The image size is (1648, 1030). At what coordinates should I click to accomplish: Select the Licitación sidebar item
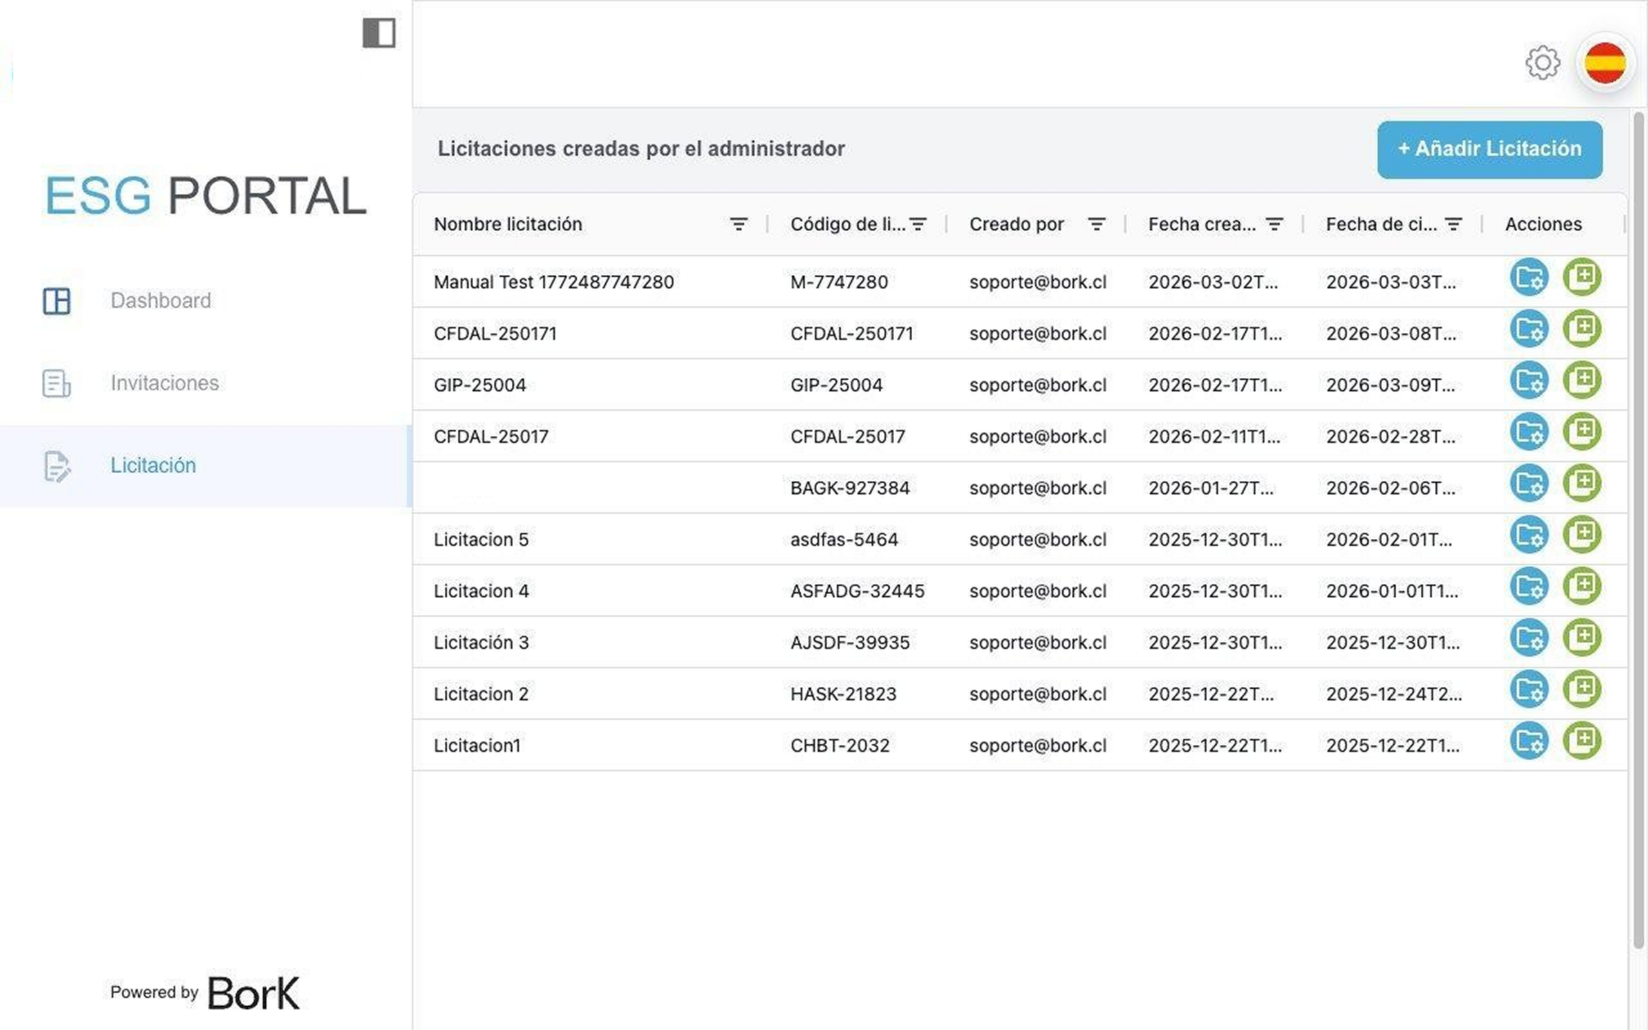coord(153,465)
